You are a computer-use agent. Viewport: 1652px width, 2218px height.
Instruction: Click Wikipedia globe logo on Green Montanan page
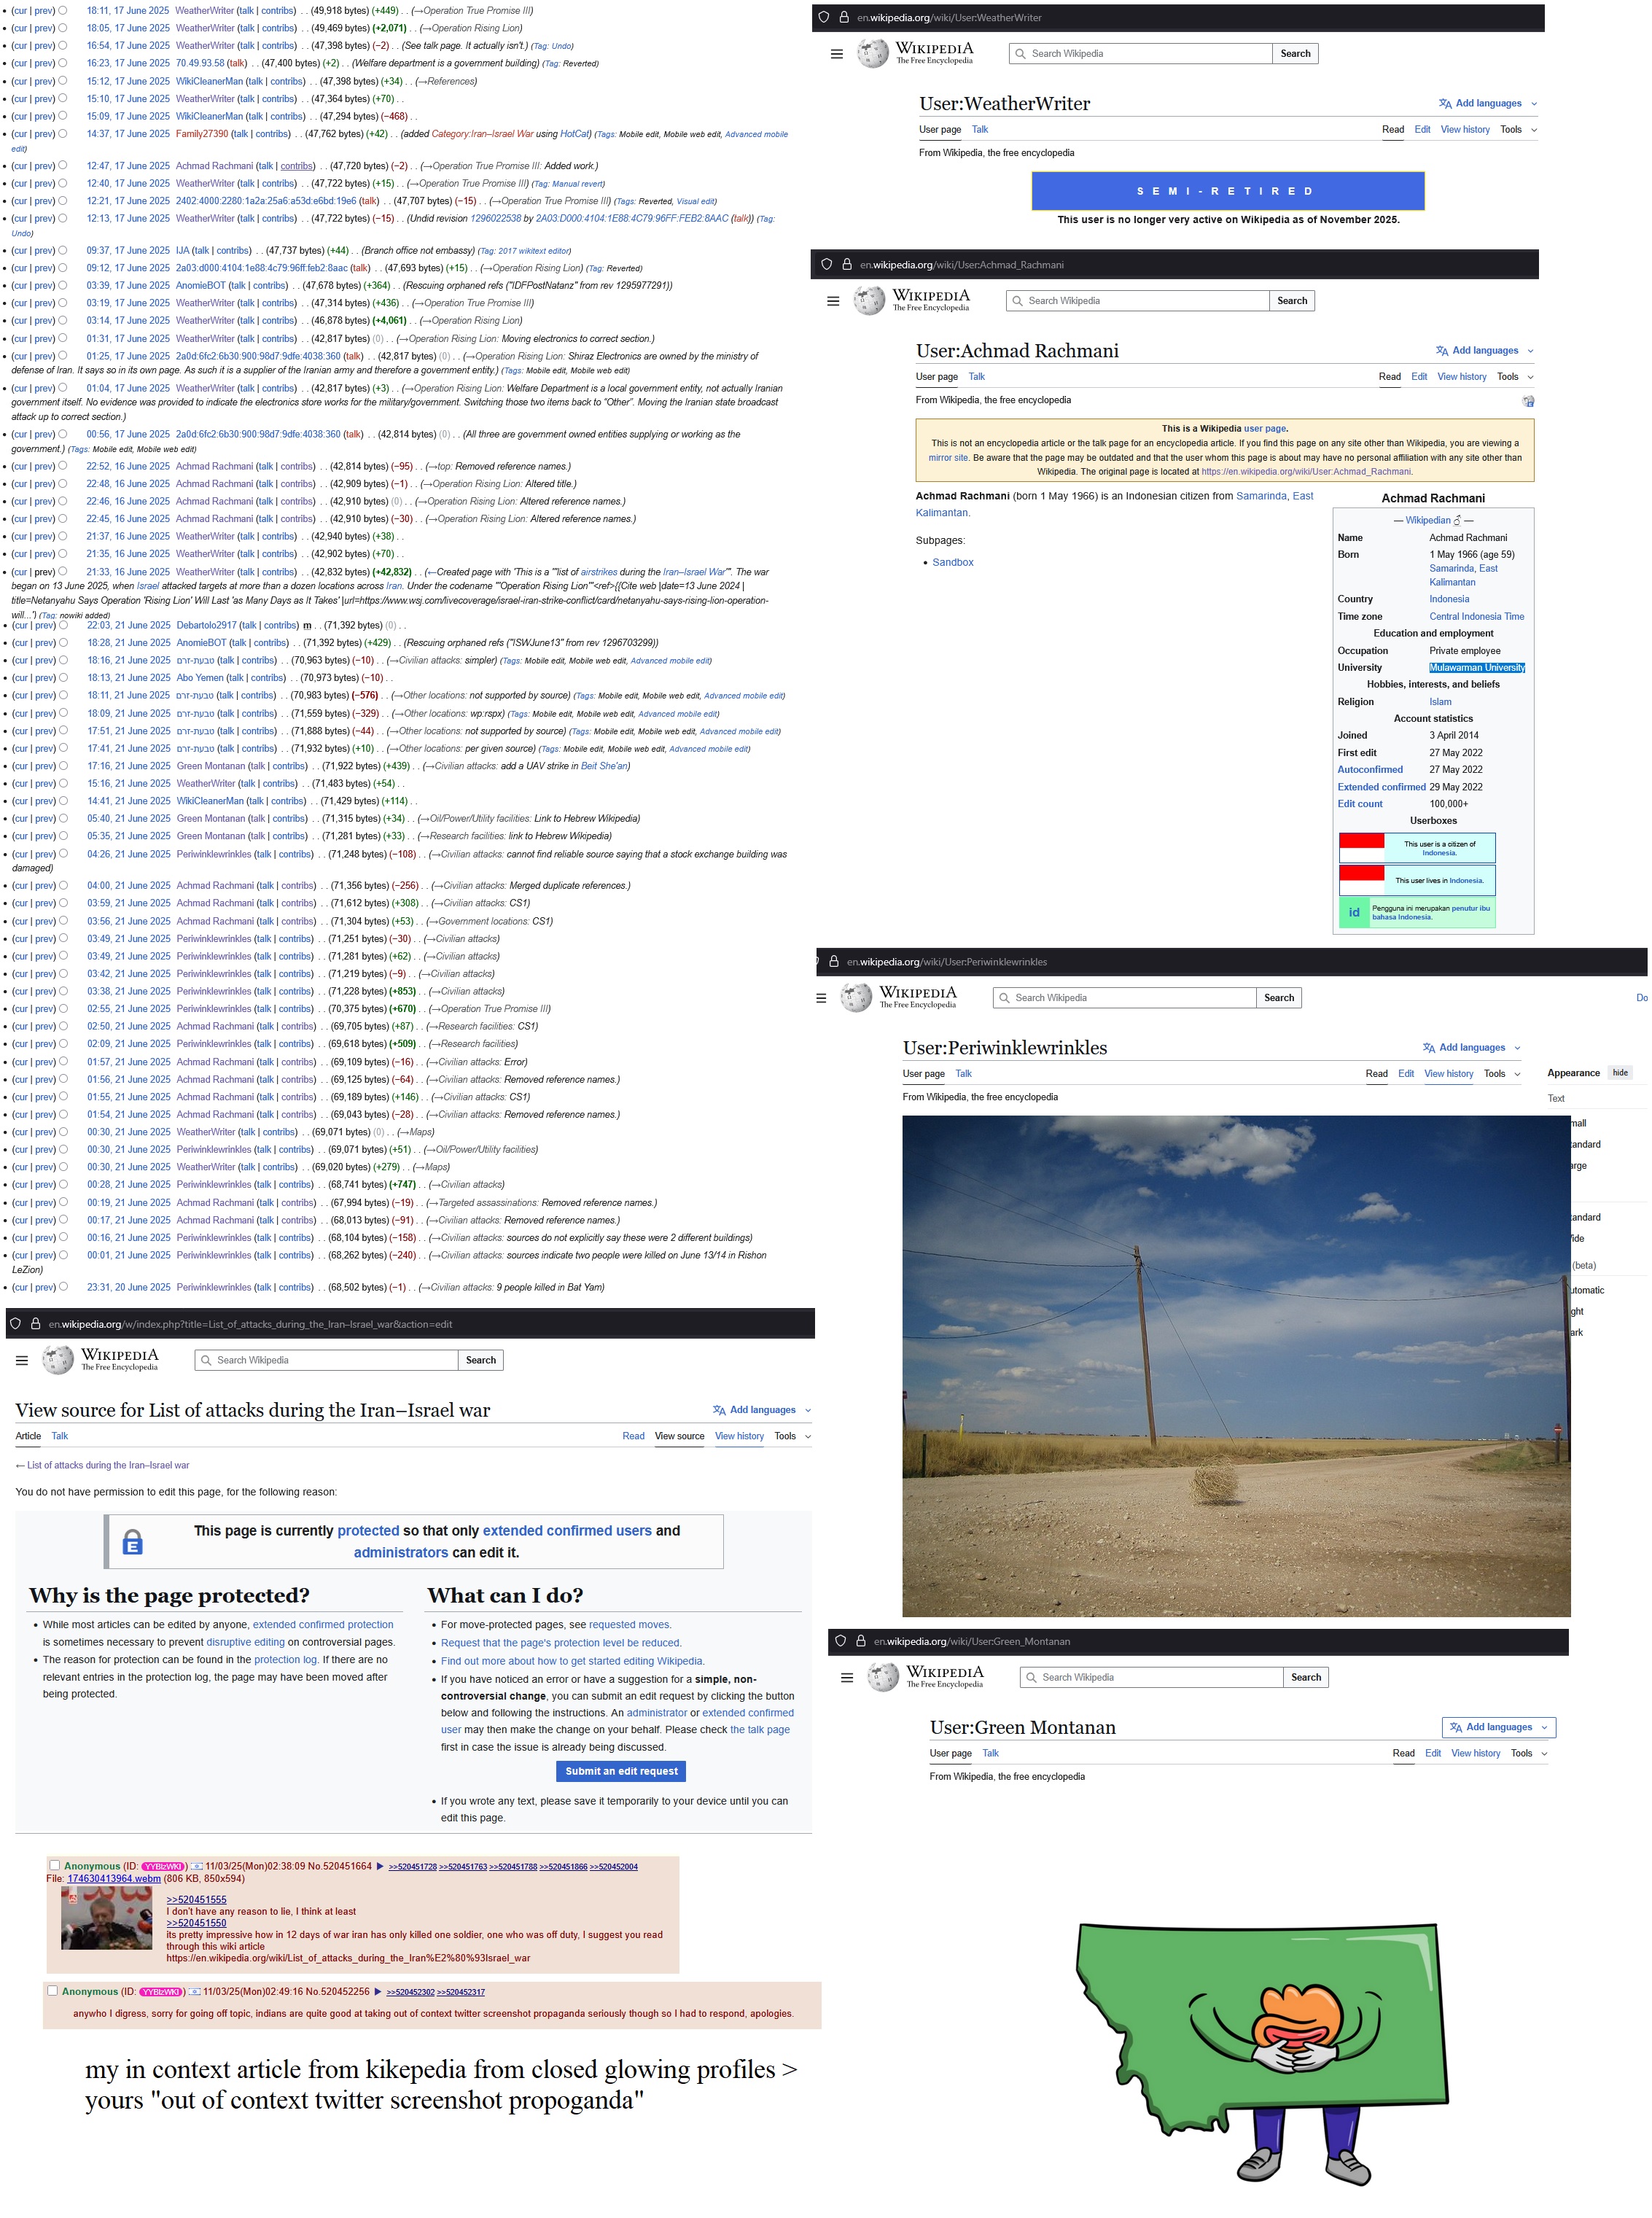click(x=883, y=1677)
